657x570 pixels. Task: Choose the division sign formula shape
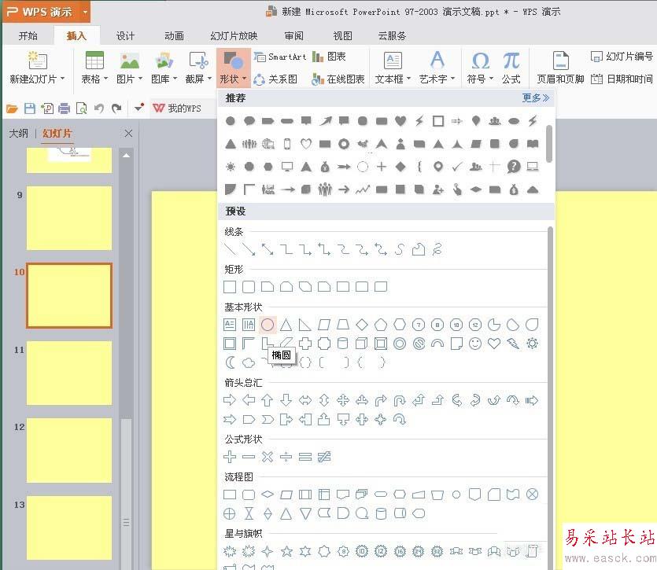[x=286, y=457]
